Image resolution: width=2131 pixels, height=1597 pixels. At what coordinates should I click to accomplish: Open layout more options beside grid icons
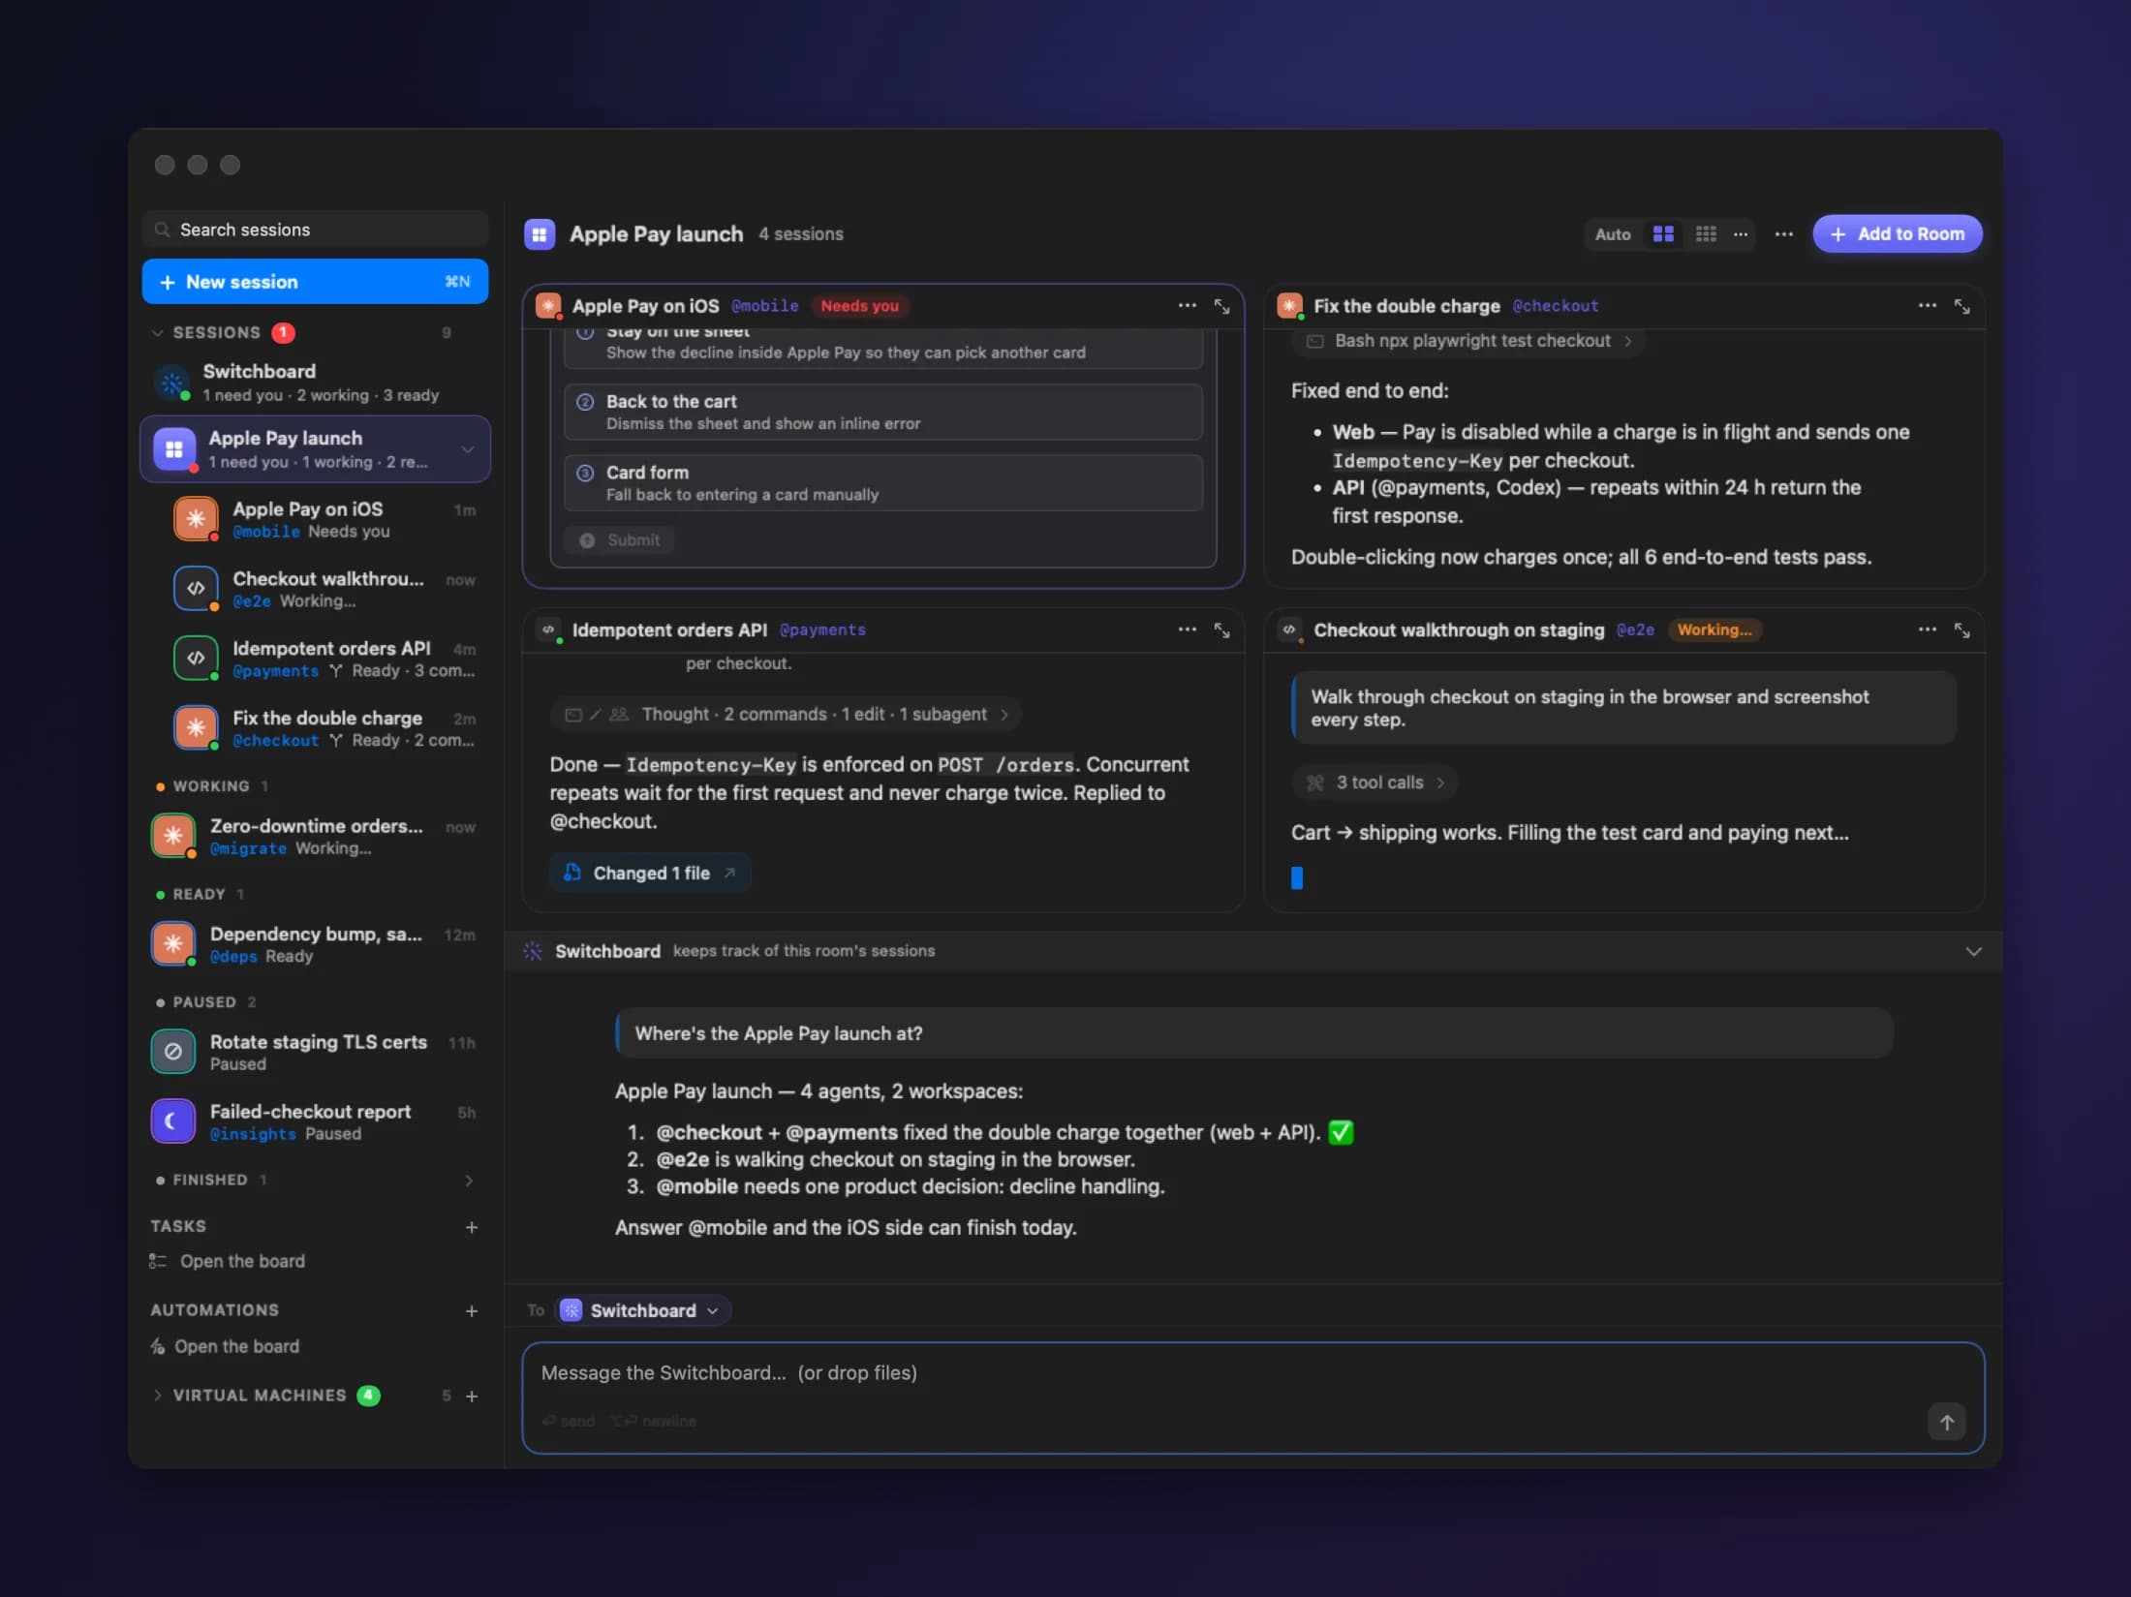(x=1741, y=233)
